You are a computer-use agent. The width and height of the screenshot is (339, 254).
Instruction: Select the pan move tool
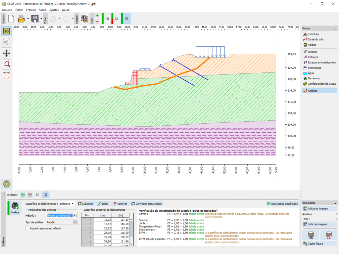[7, 53]
